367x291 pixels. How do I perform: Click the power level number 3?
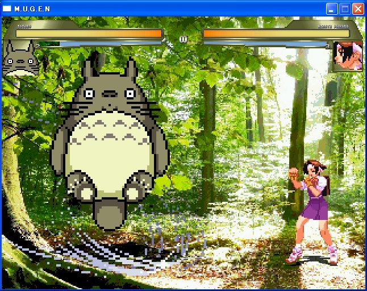coord(328,47)
